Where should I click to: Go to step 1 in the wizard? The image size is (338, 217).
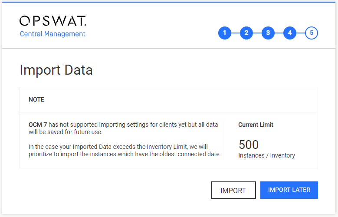225,33
